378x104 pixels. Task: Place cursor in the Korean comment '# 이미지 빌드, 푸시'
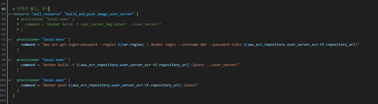[31, 9]
